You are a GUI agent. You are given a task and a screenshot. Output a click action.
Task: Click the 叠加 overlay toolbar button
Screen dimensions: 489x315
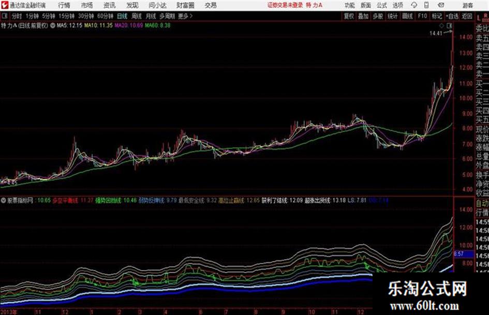pyautogui.click(x=363, y=16)
